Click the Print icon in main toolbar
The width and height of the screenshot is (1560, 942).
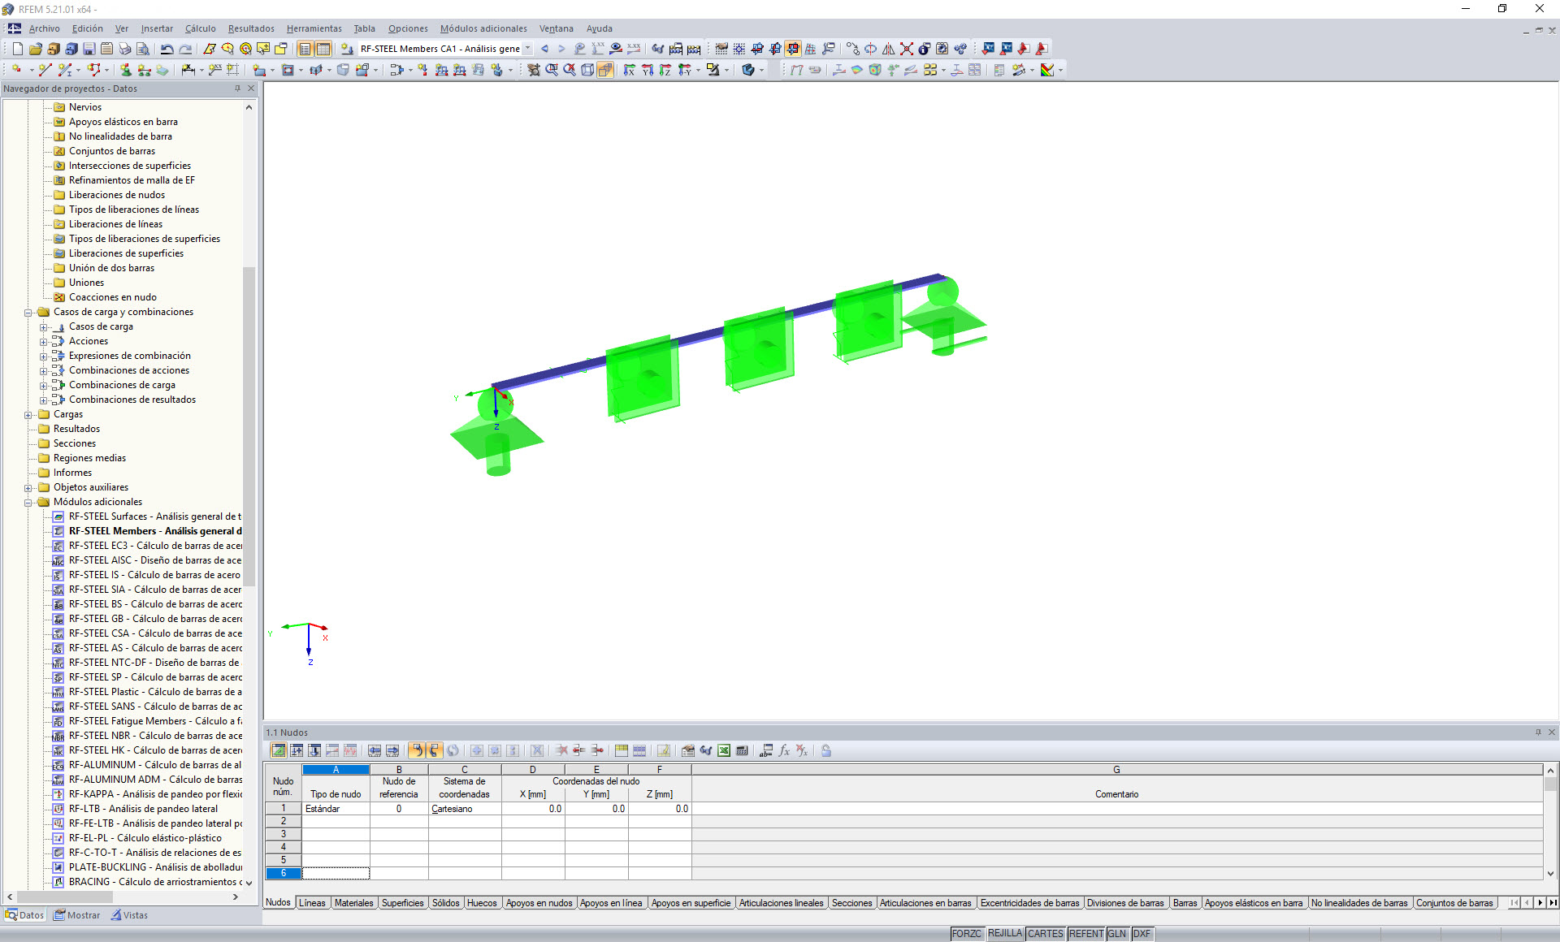pyautogui.click(x=124, y=49)
